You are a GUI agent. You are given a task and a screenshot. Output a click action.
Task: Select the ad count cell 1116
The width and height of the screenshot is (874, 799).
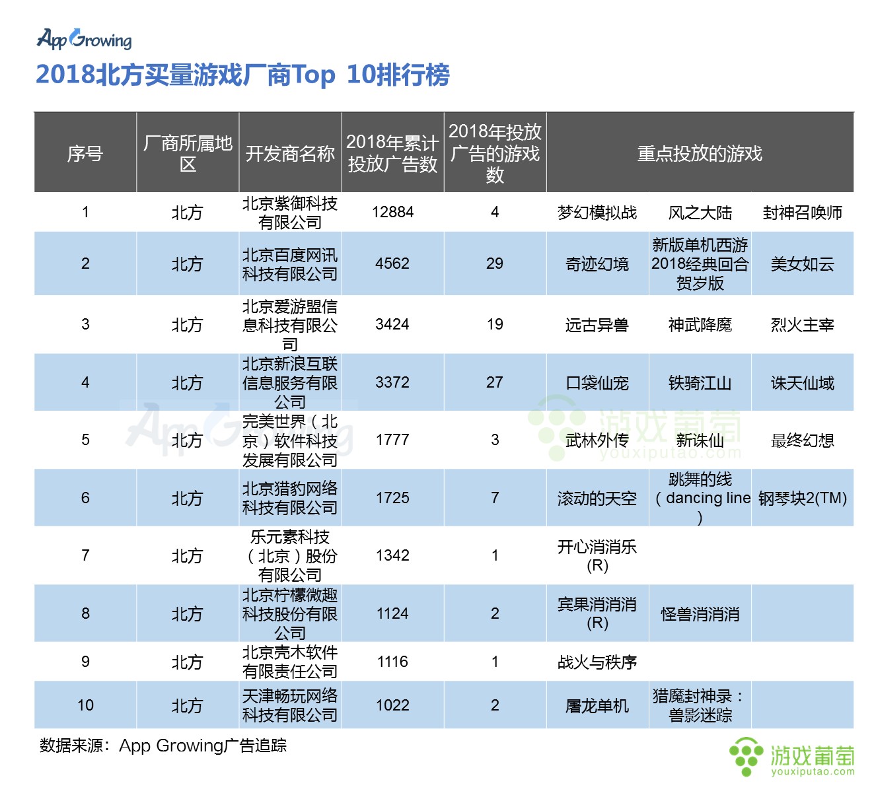[392, 662]
